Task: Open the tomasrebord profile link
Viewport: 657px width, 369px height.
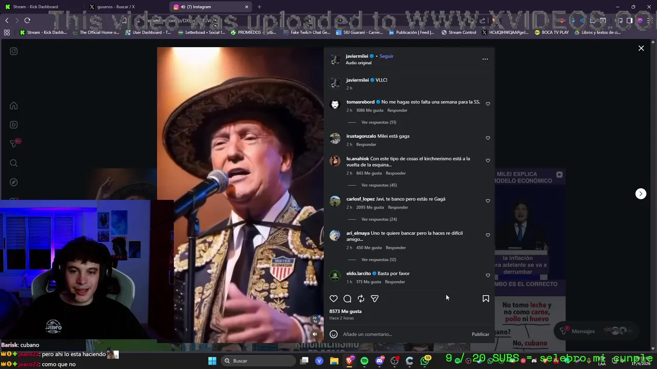Action: click(360, 102)
